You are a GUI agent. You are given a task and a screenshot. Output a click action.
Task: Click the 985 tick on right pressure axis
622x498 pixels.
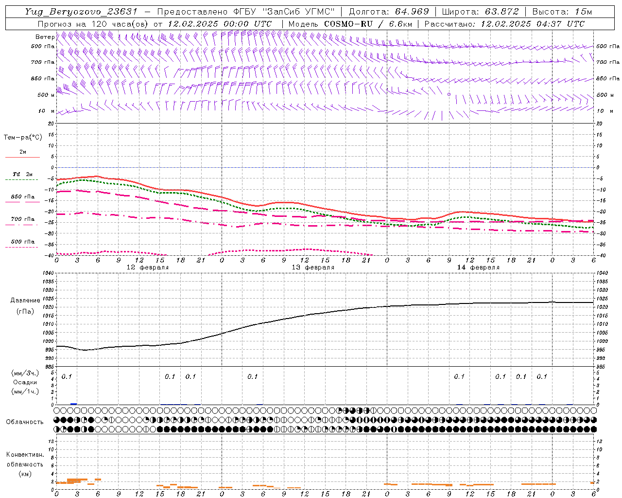pos(601,367)
